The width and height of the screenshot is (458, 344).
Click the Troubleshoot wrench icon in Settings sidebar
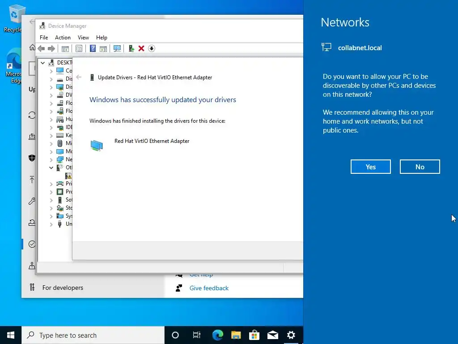[x=32, y=201]
